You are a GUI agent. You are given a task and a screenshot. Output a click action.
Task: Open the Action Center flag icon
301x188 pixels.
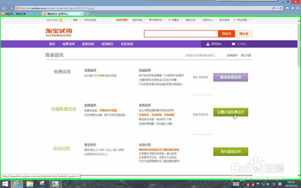(x=258, y=184)
